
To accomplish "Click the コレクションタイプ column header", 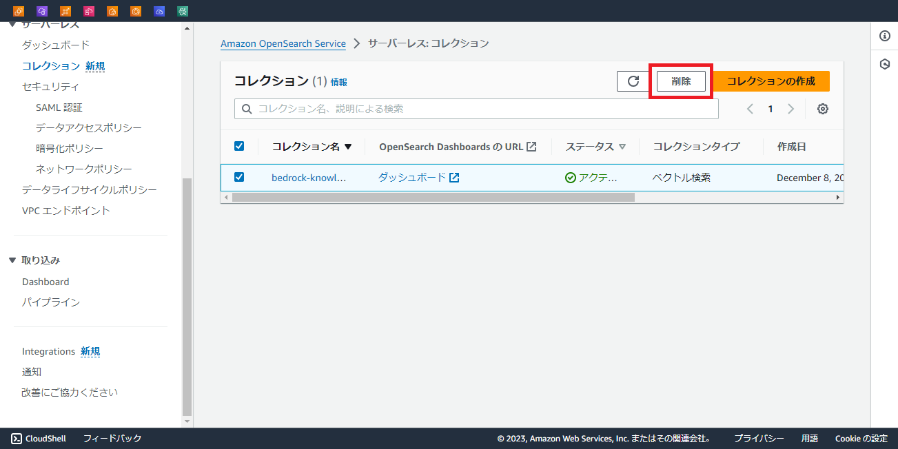I will 696,147.
